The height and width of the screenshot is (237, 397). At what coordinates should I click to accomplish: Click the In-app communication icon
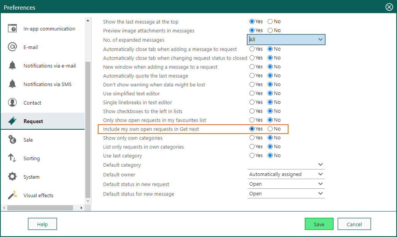[x=12, y=28]
